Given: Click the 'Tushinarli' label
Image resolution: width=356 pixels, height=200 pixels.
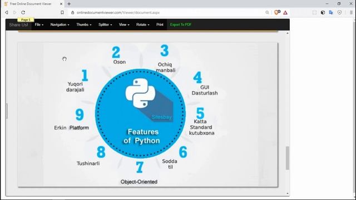Looking at the screenshot, I should (88, 163).
